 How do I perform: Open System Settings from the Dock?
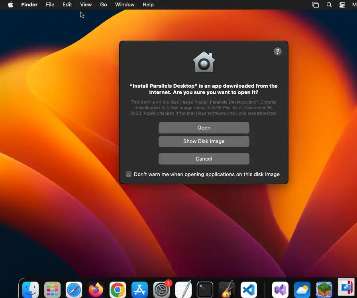[x=161, y=290]
